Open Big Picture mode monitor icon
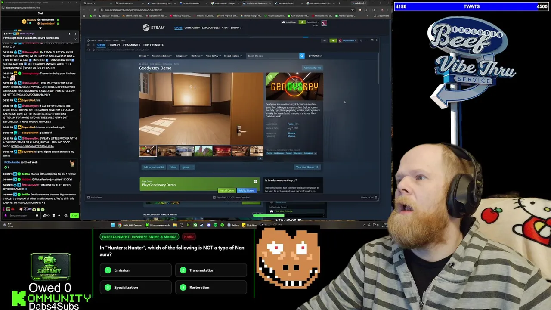Viewport: 551px width, 310px height. (361, 40)
